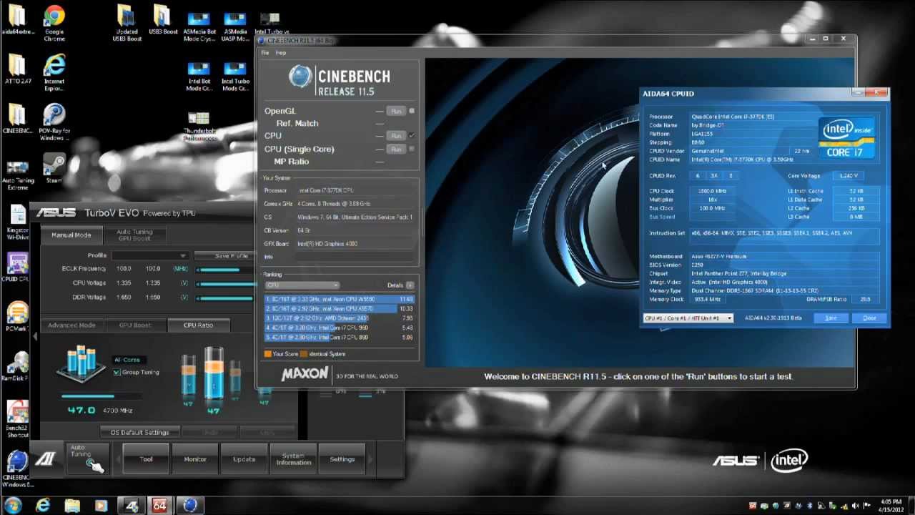915x515 pixels.
Task: Open Ranking CPU dropdown in Cinebench
Action: [x=302, y=285]
